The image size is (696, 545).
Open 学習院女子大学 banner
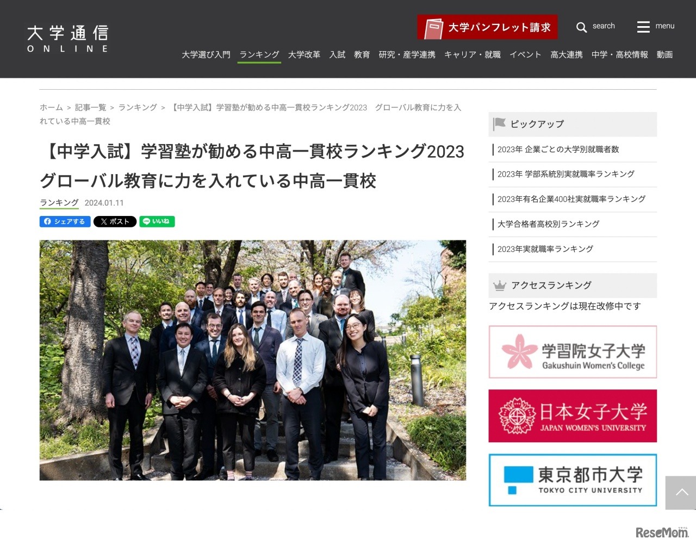573,352
